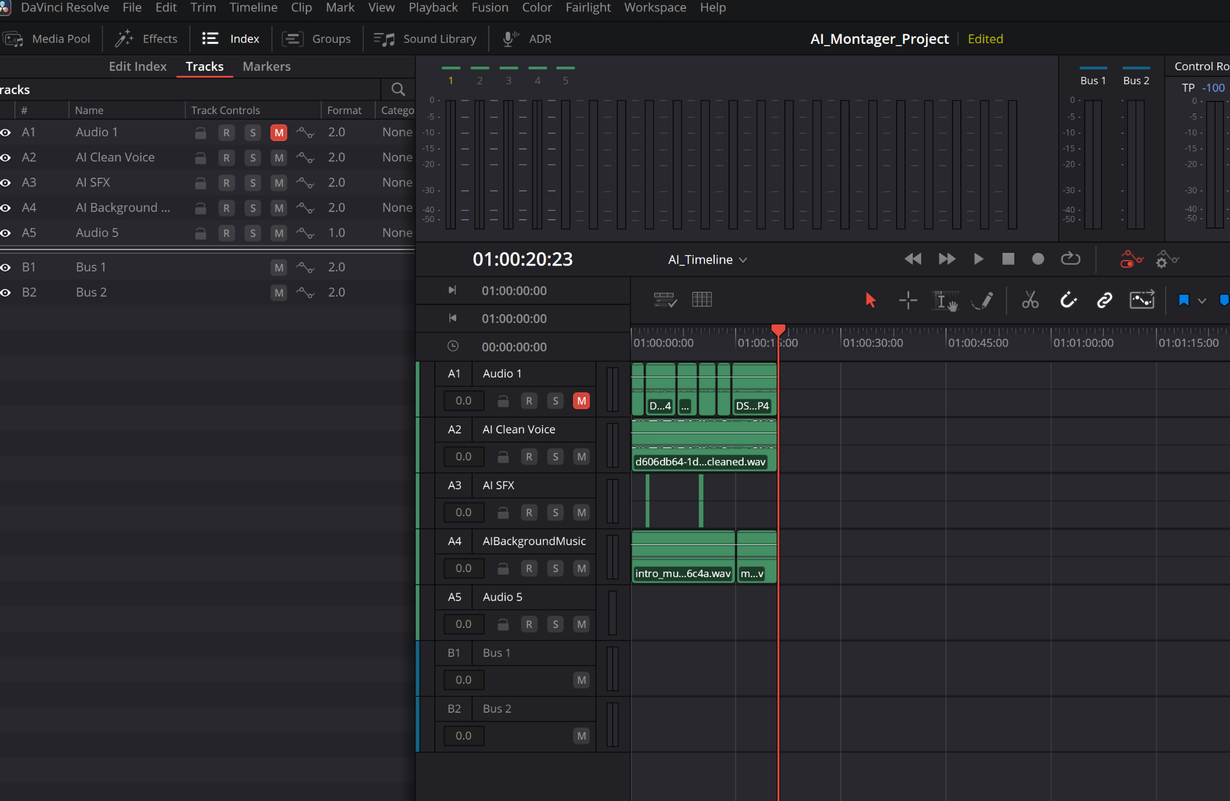This screenshot has width=1230, height=801.
Task: Click the automation follows edit icon
Action: 1142,300
